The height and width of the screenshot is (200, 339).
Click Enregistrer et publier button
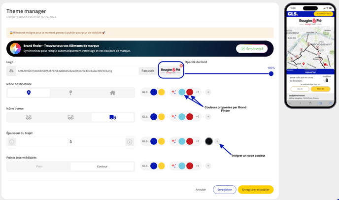[x=255, y=190]
